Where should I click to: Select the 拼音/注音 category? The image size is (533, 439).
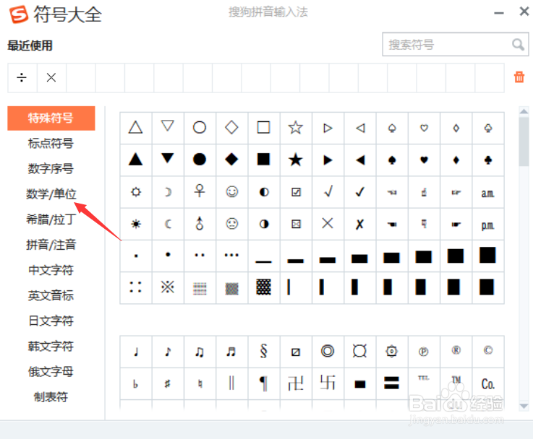51,245
